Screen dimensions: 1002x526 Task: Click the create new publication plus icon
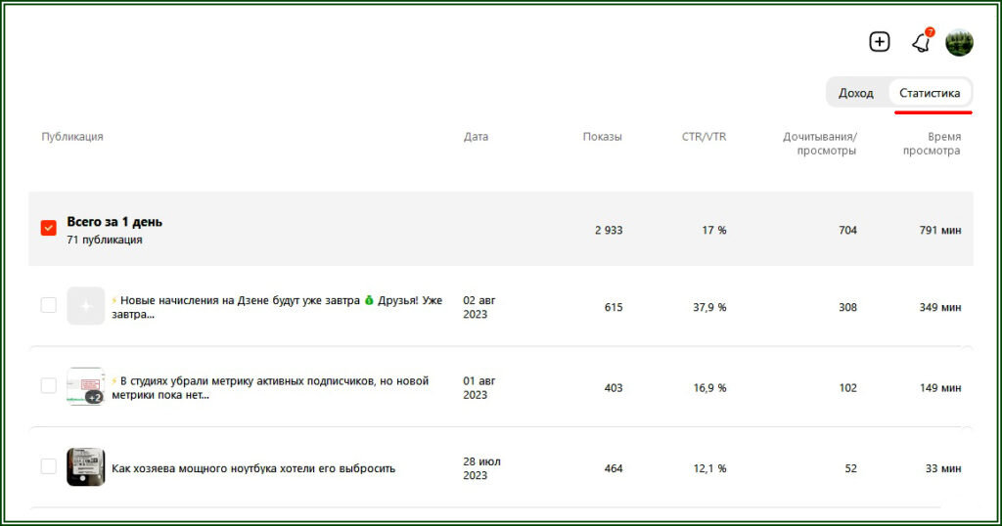(880, 42)
